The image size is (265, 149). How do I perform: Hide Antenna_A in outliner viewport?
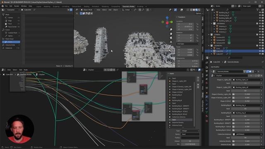pyautogui.click(x=260, y=26)
